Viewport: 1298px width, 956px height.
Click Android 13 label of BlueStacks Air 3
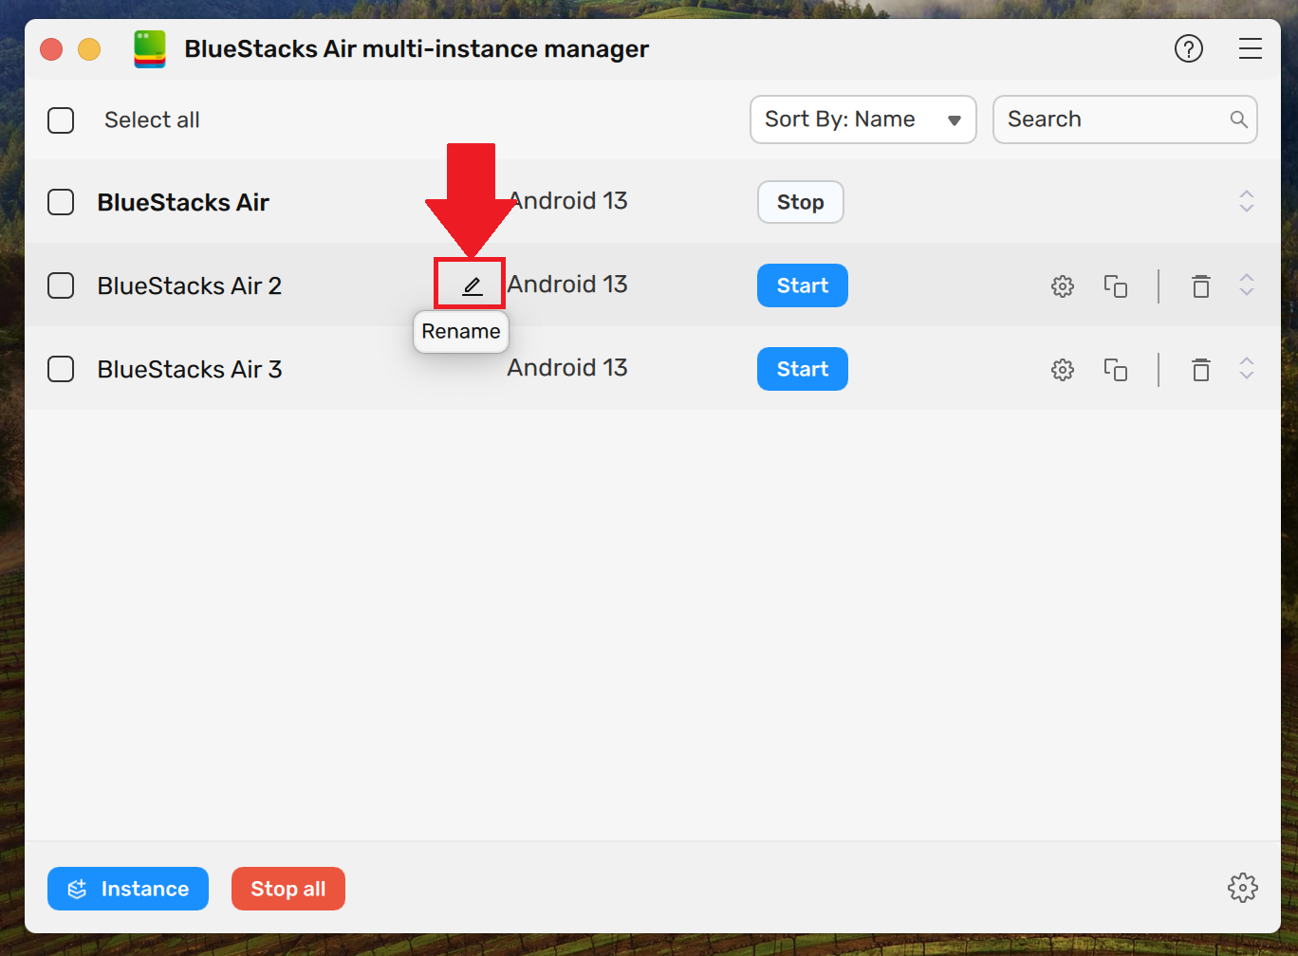567,368
